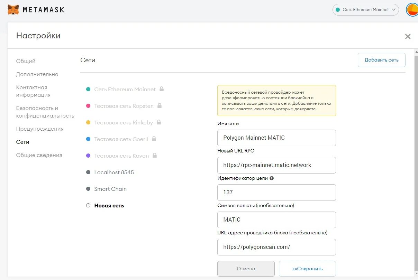The image size is (418, 280).
Task: Open Безопасность и конфиденциальность section
Action: coord(45,112)
